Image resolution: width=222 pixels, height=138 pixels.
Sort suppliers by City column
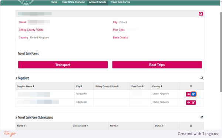click(x=79, y=86)
